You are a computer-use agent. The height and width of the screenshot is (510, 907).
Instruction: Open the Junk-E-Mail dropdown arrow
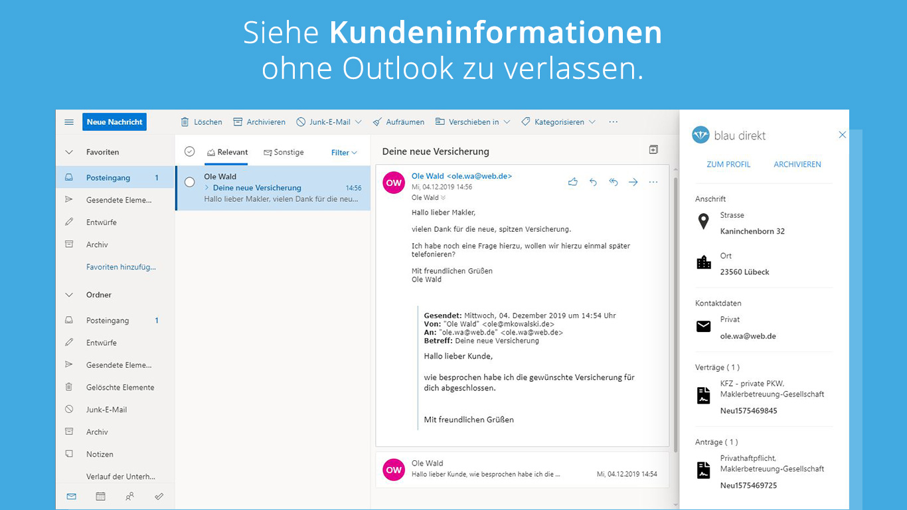pos(359,122)
